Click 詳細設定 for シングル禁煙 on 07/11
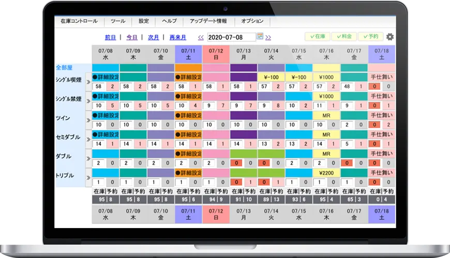Screen dimensions: 450x258 pyautogui.click(x=188, y=96)
